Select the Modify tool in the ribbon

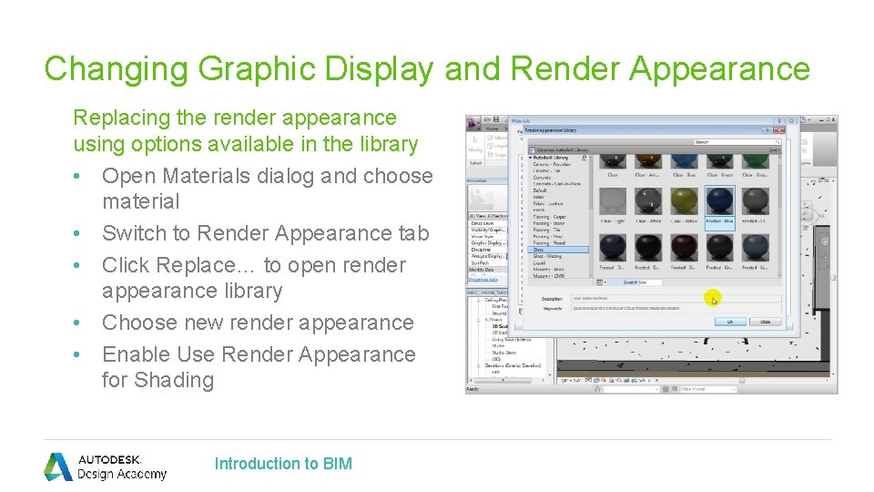coord(475,143)
